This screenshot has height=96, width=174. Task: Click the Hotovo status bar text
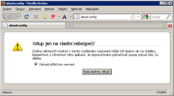(x=7, y=92)
